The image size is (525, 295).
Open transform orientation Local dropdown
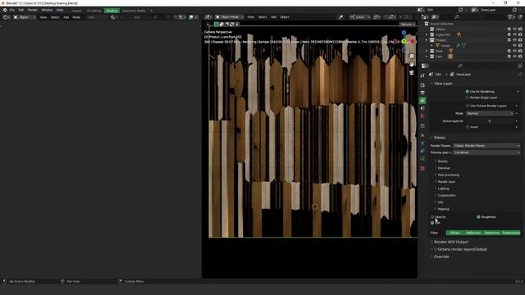click(360, 16)
